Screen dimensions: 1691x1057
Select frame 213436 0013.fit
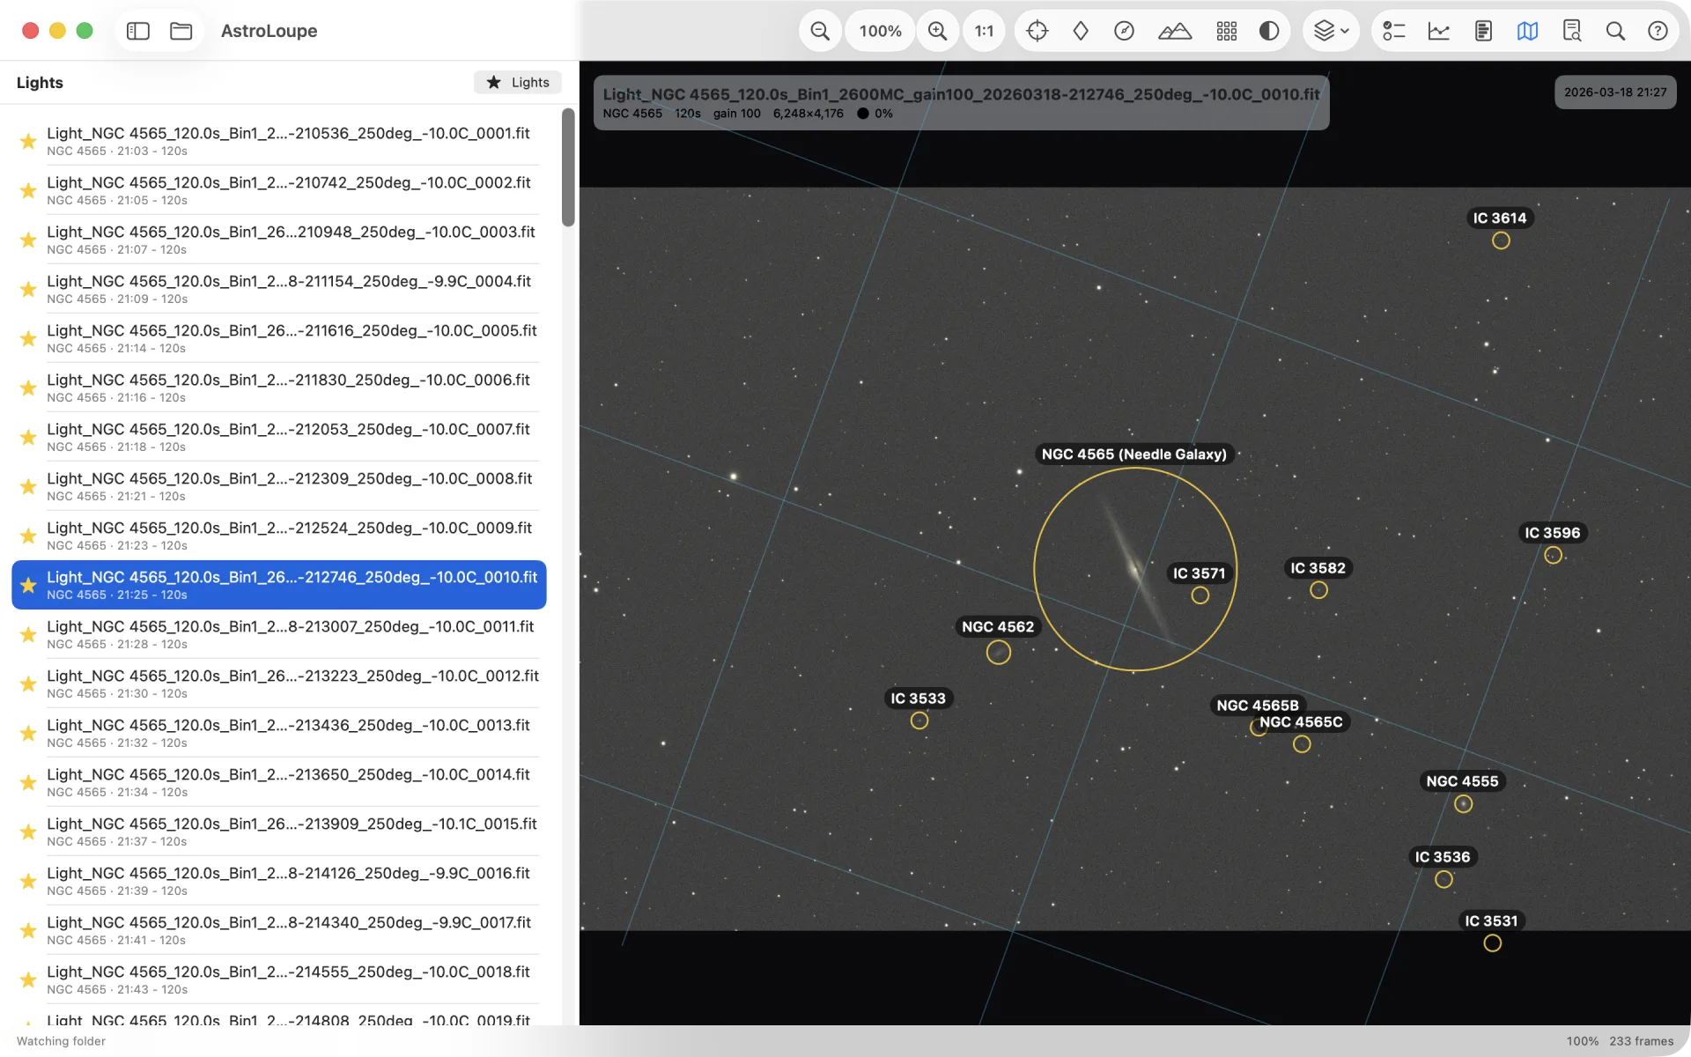[278, 733]
